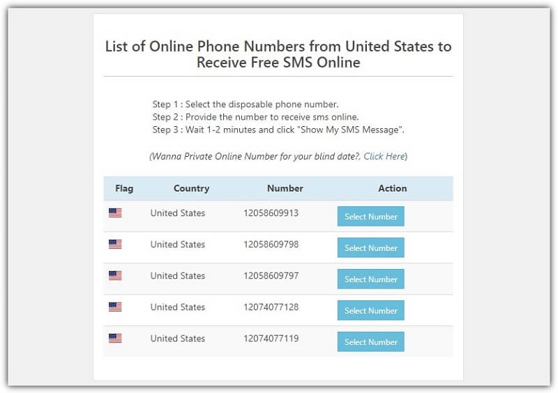
Task: Select Number for 12074077128
Action: tap(371, 310)
